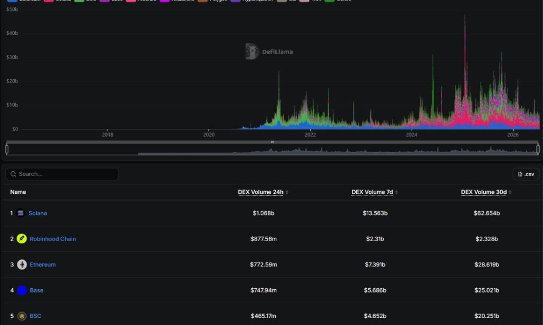Screen dimensions: 543x325
Task: Open the BSC chain link
Action: point(35,316)
